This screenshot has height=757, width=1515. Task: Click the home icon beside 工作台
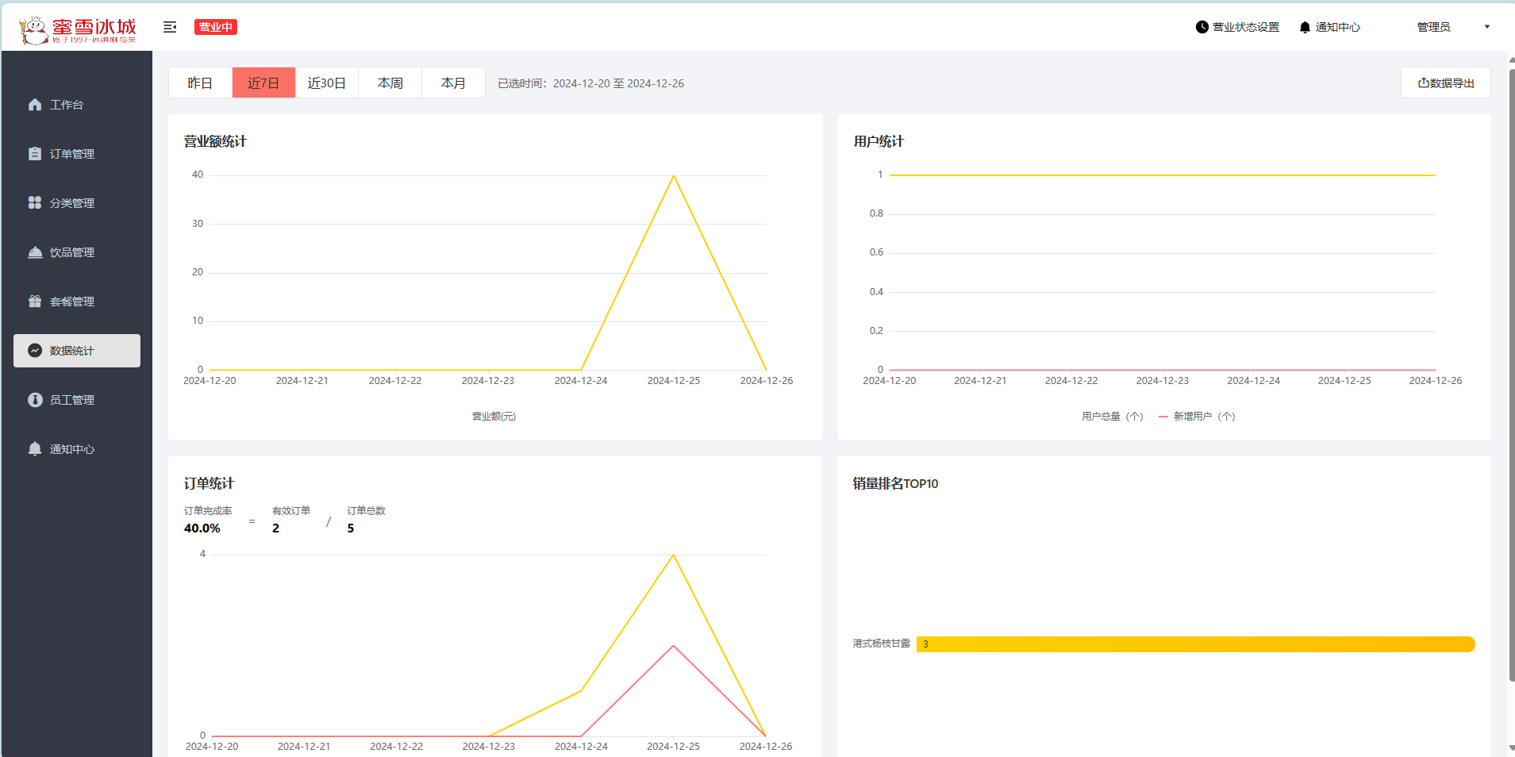coord(35,105)
